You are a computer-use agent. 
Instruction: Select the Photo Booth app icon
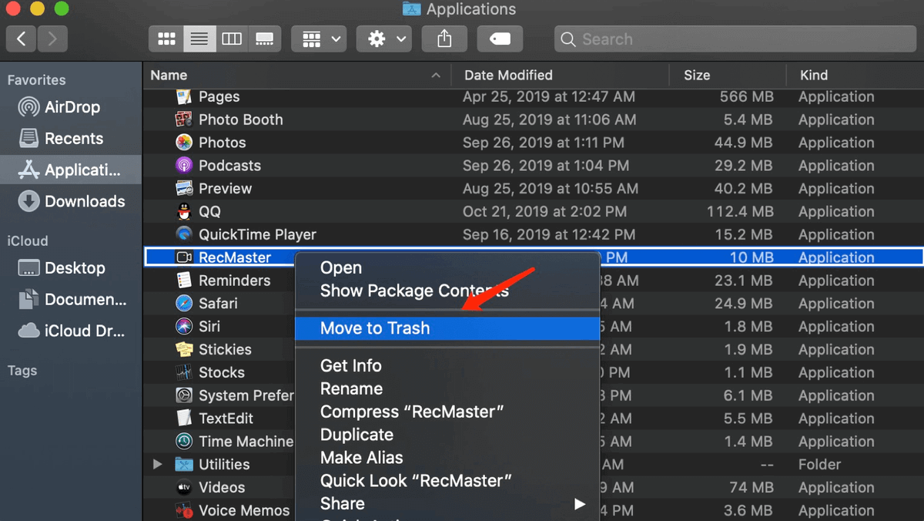(183, 119)
